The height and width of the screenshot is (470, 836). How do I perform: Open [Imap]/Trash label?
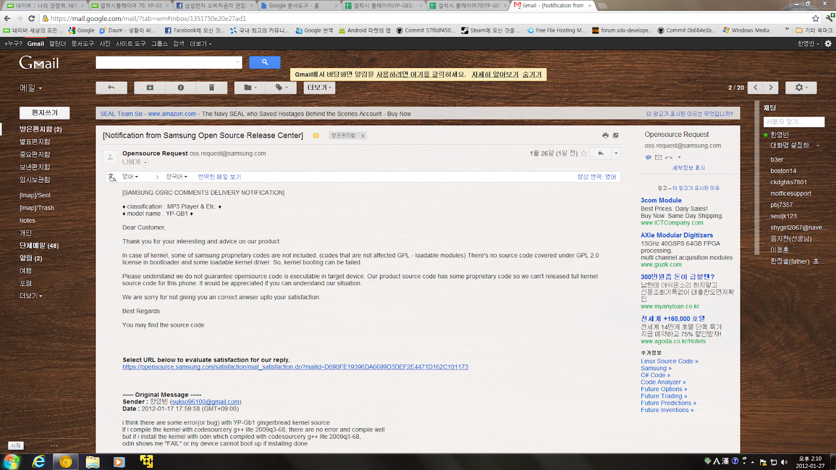(37, 208)
